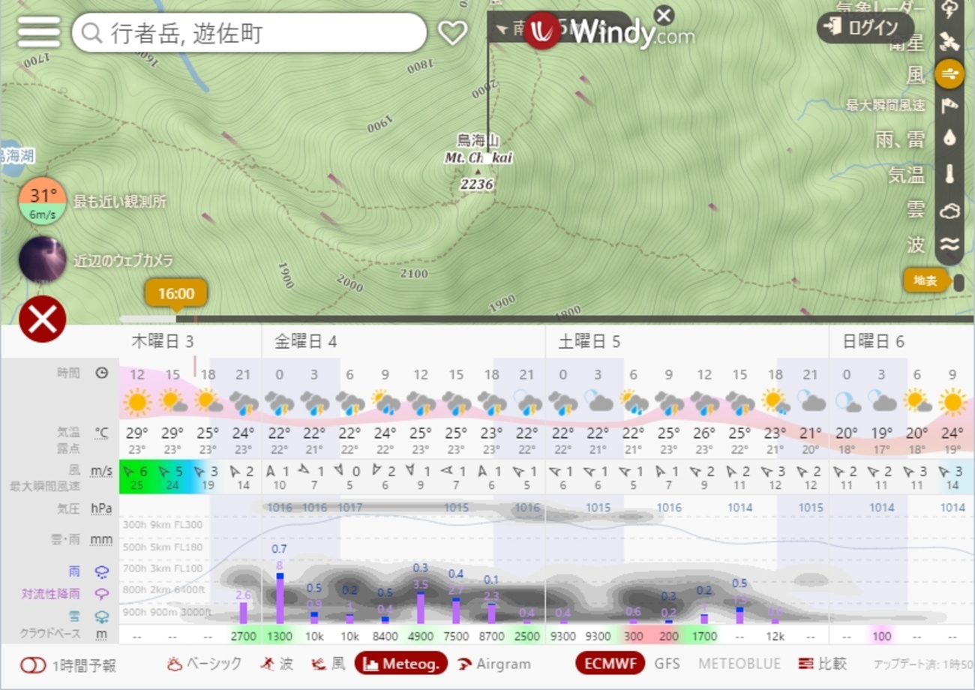Select the METEOBLUE forecast model
The width and height of the screenshot is (975, 690).
click(739, 664)
